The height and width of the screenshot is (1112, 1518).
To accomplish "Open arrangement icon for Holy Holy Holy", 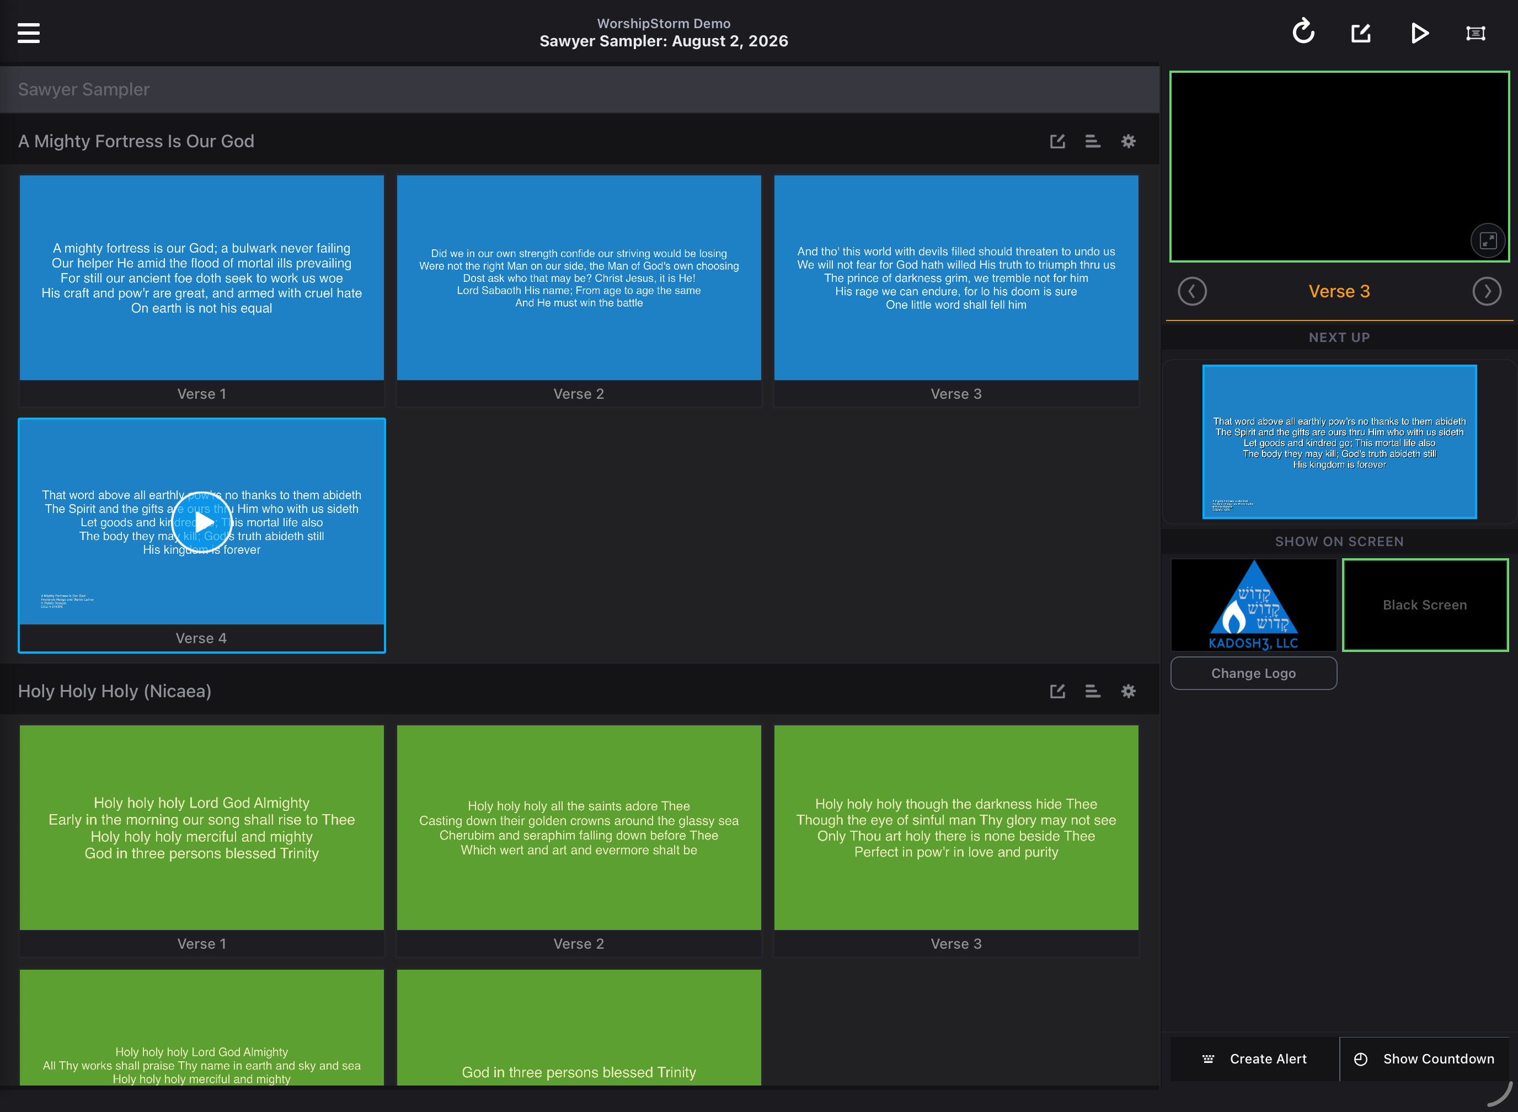I will pyautogui.click(x=1093, y=691).
